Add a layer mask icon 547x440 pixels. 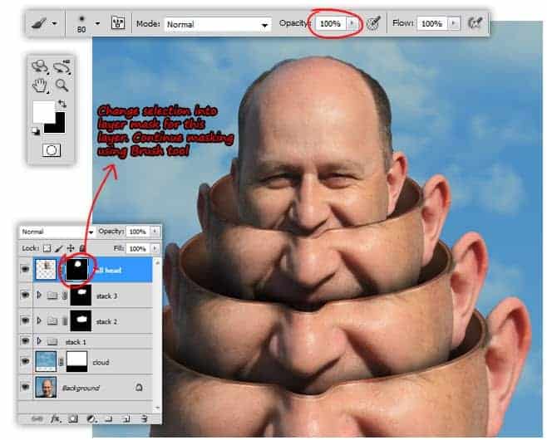(x=73, y=418)
